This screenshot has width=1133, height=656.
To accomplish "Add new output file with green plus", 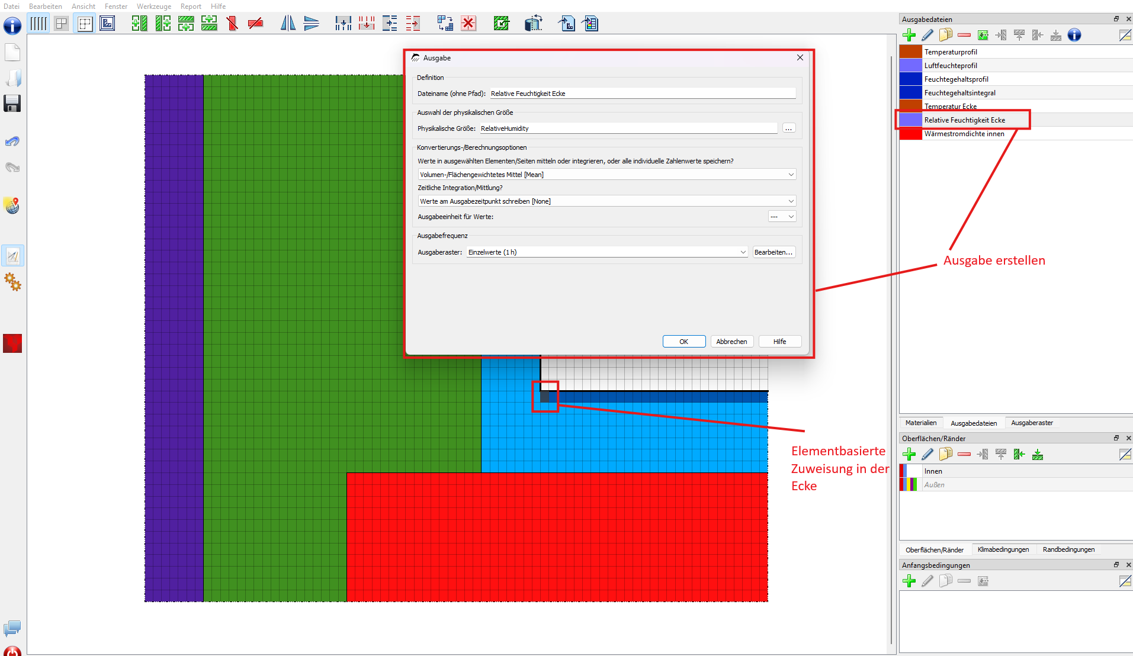I will 909,36.
